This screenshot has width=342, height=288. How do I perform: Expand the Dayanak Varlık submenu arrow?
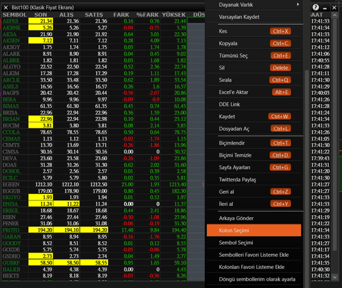point(298,4)
